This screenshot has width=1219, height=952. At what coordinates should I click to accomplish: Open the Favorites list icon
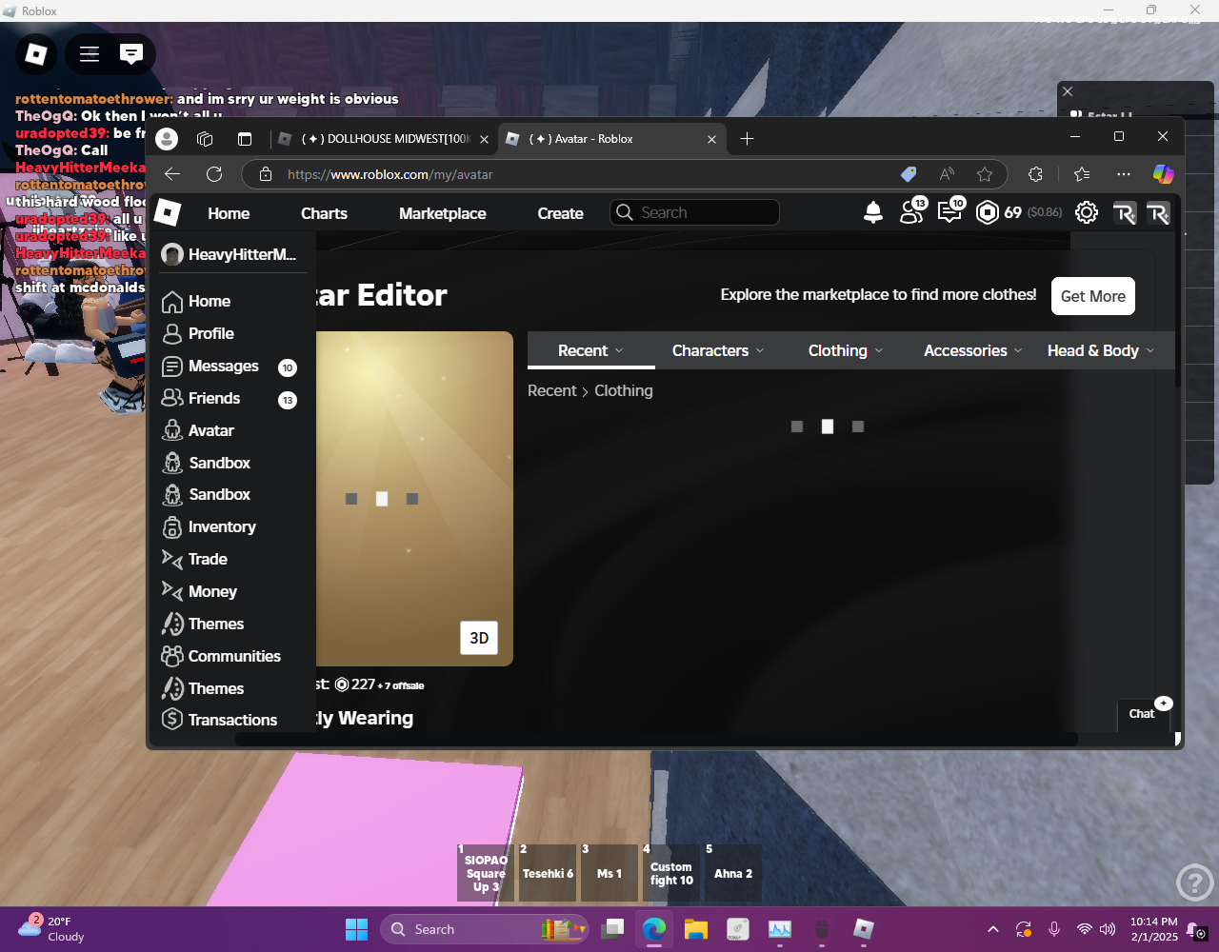[x=1082, y=174]
